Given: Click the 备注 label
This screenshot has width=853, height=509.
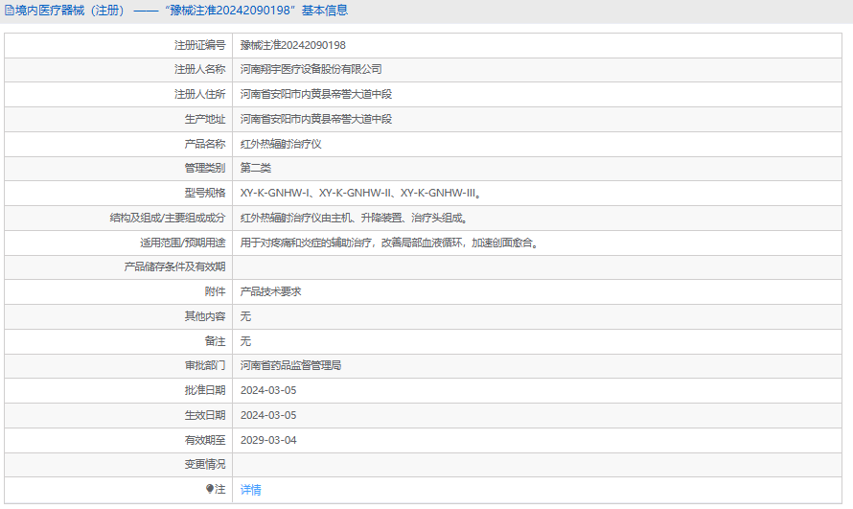Looking at the screenshot, I should (215, 341).
